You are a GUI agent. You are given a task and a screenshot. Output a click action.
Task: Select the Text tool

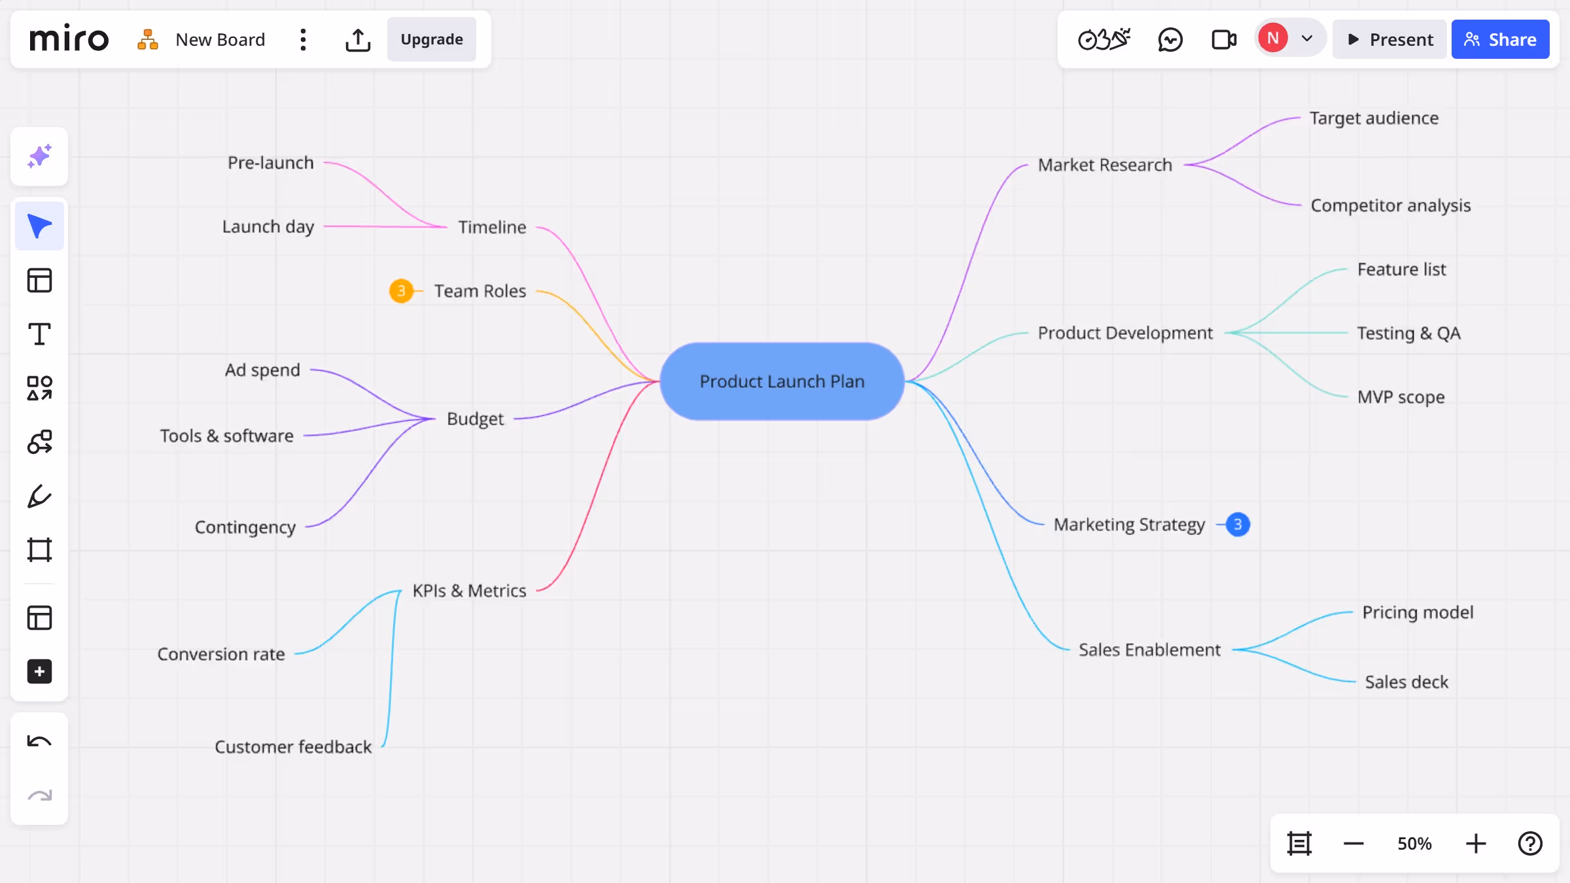[x=39, y=334]
